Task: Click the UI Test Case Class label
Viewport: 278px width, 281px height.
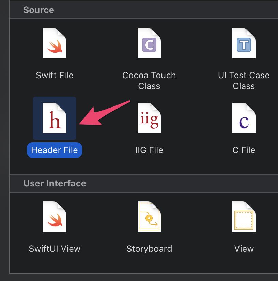Action: 244,81
